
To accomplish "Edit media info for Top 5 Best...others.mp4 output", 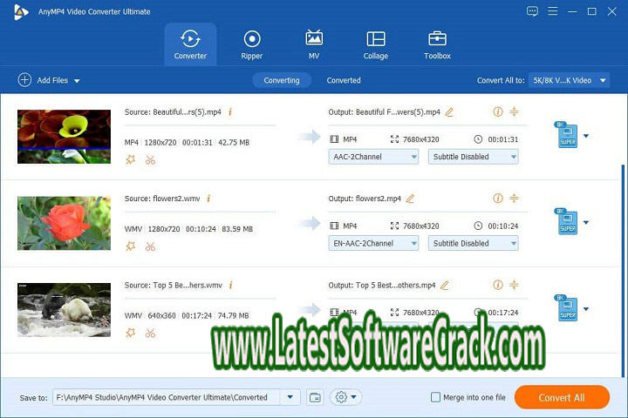I will tap(498, 285).
